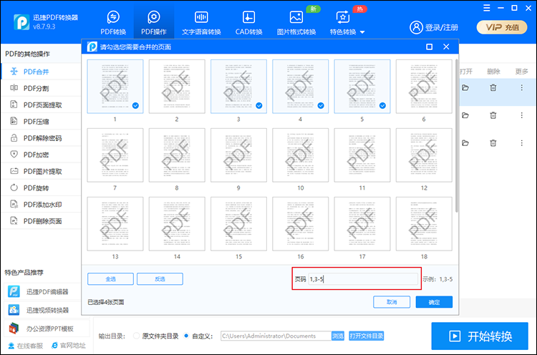Open the PDF转换 toolbar section
The image size is (537, 355).
click(113, 23)
